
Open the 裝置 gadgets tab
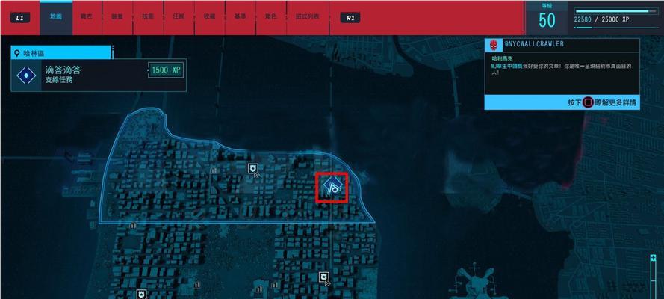click(x=117, y=17)
